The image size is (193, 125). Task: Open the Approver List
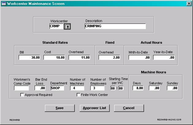click(95, 108)
